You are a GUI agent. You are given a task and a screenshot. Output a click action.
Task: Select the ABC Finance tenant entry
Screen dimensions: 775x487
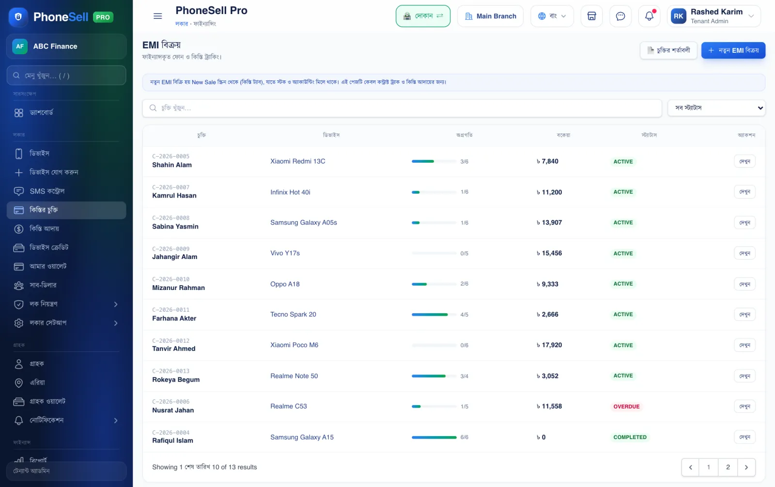pyautogui.click(x=66, y=46)
